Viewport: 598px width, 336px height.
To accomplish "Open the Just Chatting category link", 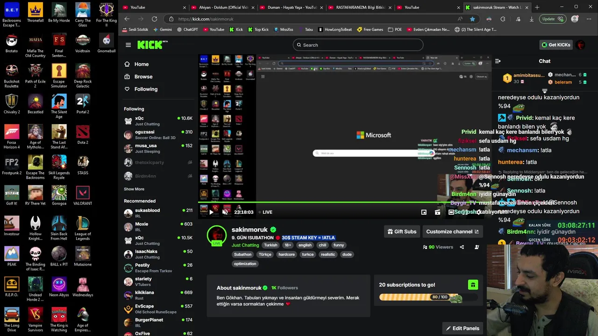I will tap(245, 245).
